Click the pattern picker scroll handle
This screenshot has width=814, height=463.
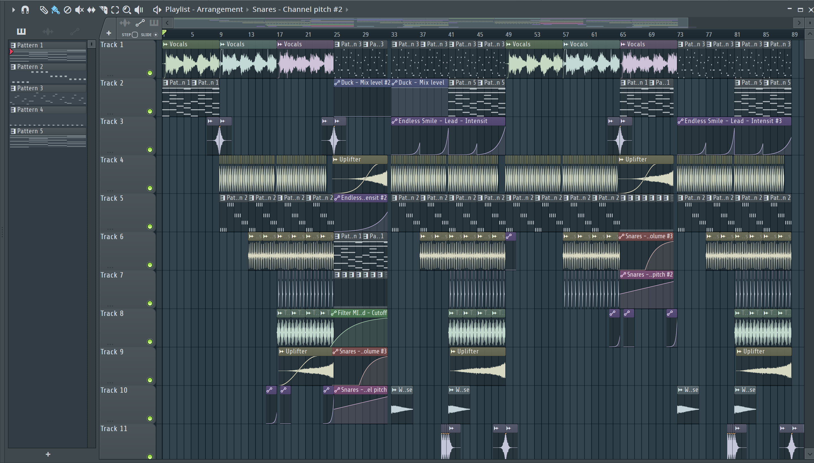(x=91, y=44)
